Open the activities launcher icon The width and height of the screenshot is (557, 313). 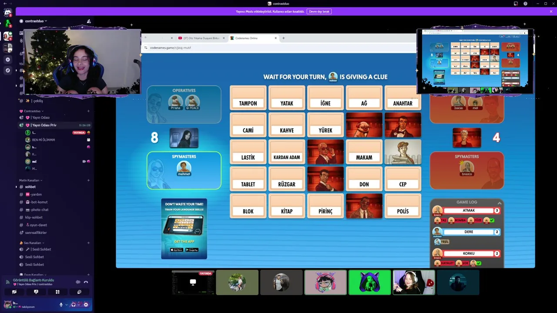(57, 292)
